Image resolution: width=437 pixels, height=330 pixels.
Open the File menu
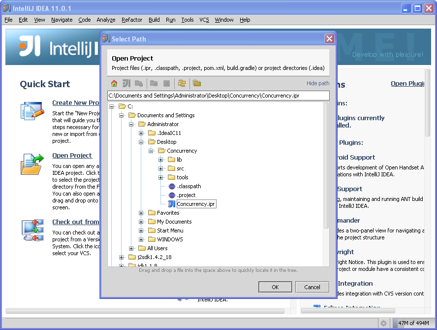tap(9, 20)
